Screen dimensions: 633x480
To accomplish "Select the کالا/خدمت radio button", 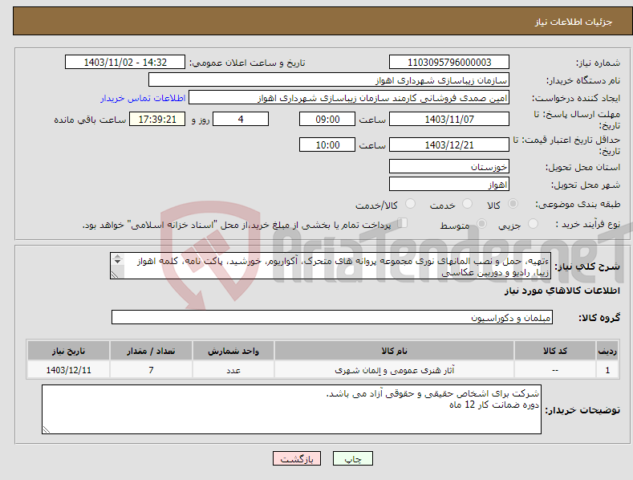I will [x=410, y=204].
